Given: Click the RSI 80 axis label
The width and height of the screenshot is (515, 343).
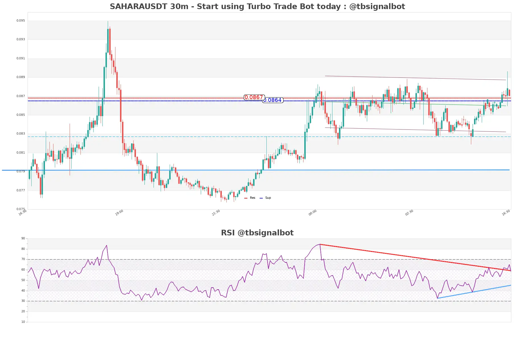Looking at the screenshot, I should click(x=23, y=249).
